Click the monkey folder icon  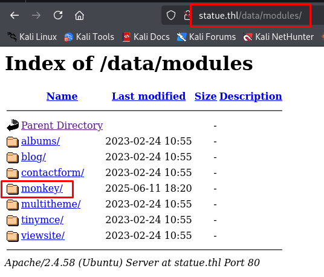click(13, 189)
